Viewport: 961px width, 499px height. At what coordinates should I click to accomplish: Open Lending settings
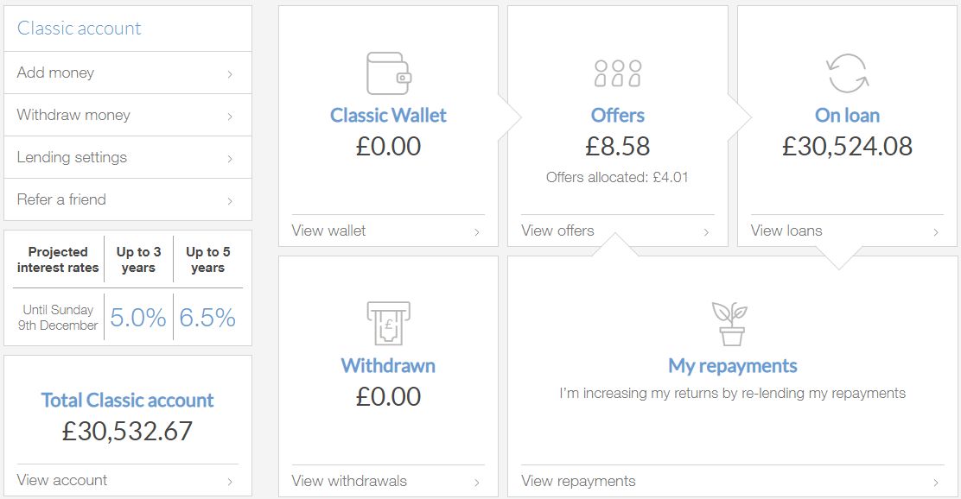(x=128, y=157)
